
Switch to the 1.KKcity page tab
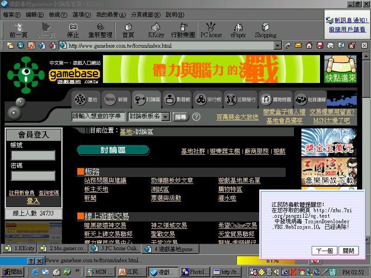click(x=19, y=248)
